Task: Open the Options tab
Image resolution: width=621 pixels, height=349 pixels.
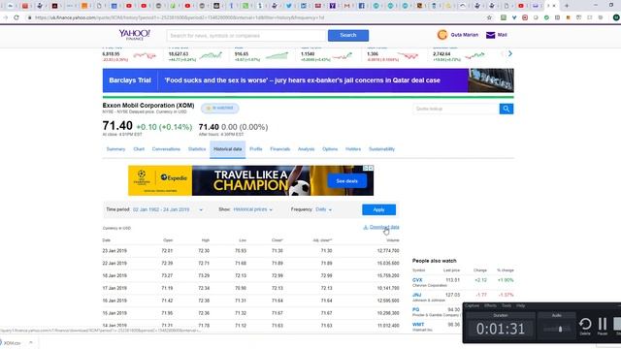Action: pos(330,149)
